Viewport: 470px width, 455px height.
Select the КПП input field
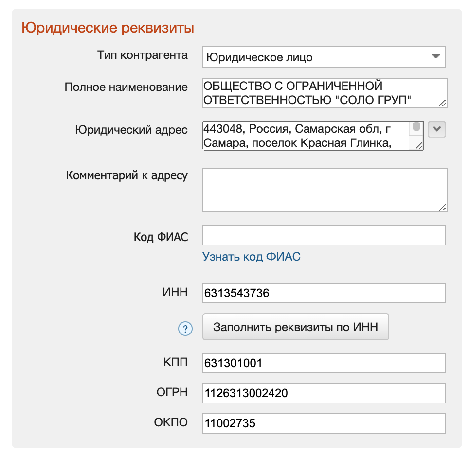tap(324, 363)
